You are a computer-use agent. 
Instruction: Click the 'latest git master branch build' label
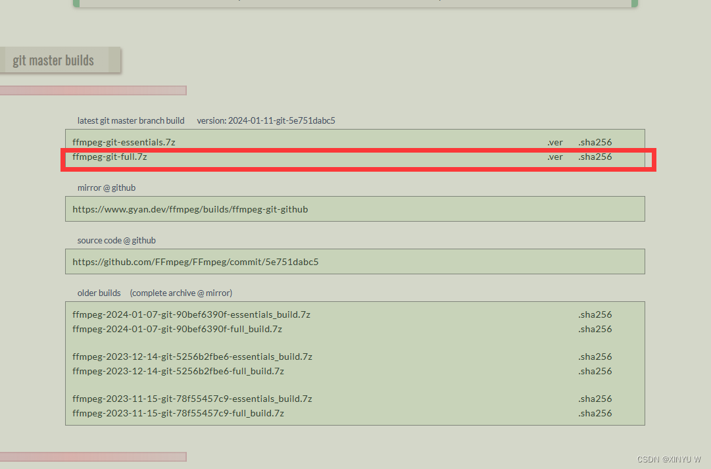click(x=131, y=120)
